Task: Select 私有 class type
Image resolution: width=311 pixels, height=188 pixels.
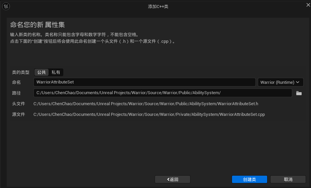Action: point(56,72)
